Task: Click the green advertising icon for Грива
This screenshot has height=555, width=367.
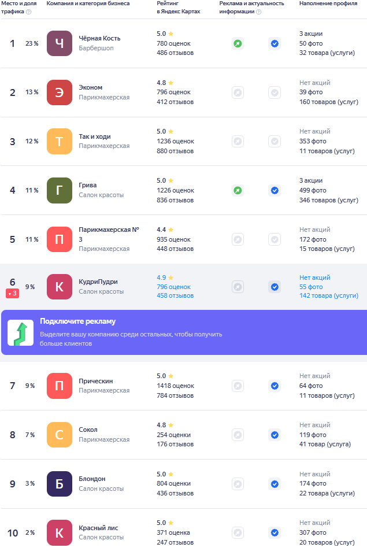Action: click(238, 190)
